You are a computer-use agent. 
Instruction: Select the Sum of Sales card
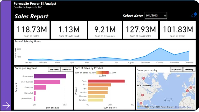(32, 30)
